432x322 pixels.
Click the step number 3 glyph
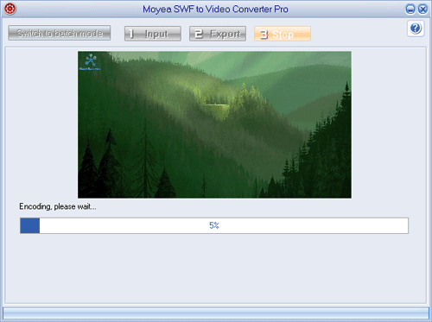pos(264,35)
